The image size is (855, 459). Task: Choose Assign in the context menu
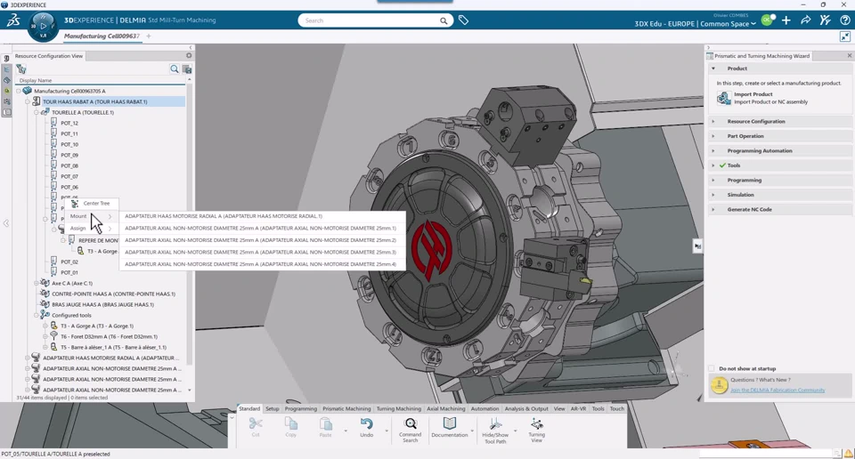click(x=78, y=229)
